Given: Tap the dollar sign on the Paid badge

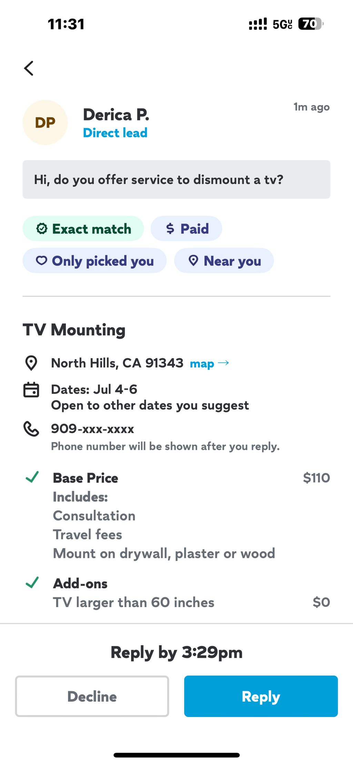Looking at the screenshot, I should pos(170,229).
